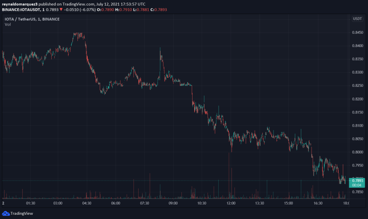Click the 0.7850 price axis label
The image size is (368, 219).
click(x=357, y=192)
